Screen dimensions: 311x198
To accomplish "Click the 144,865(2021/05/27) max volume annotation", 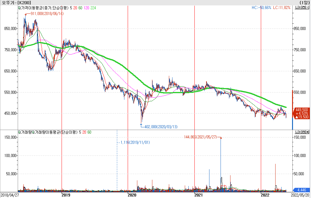I will 200,137.
